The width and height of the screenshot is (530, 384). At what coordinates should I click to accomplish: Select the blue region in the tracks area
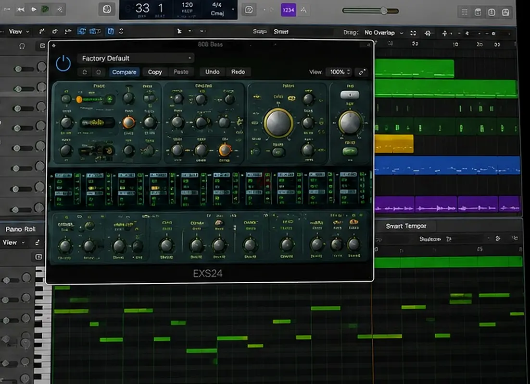(x=447, y=165)
